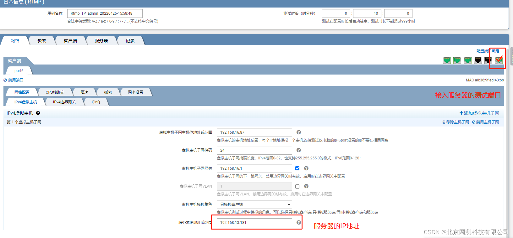Screen dimensions: 513x238
Task: Open help icon for 虚拟主机子网网关
Action: tap(306, 168)
